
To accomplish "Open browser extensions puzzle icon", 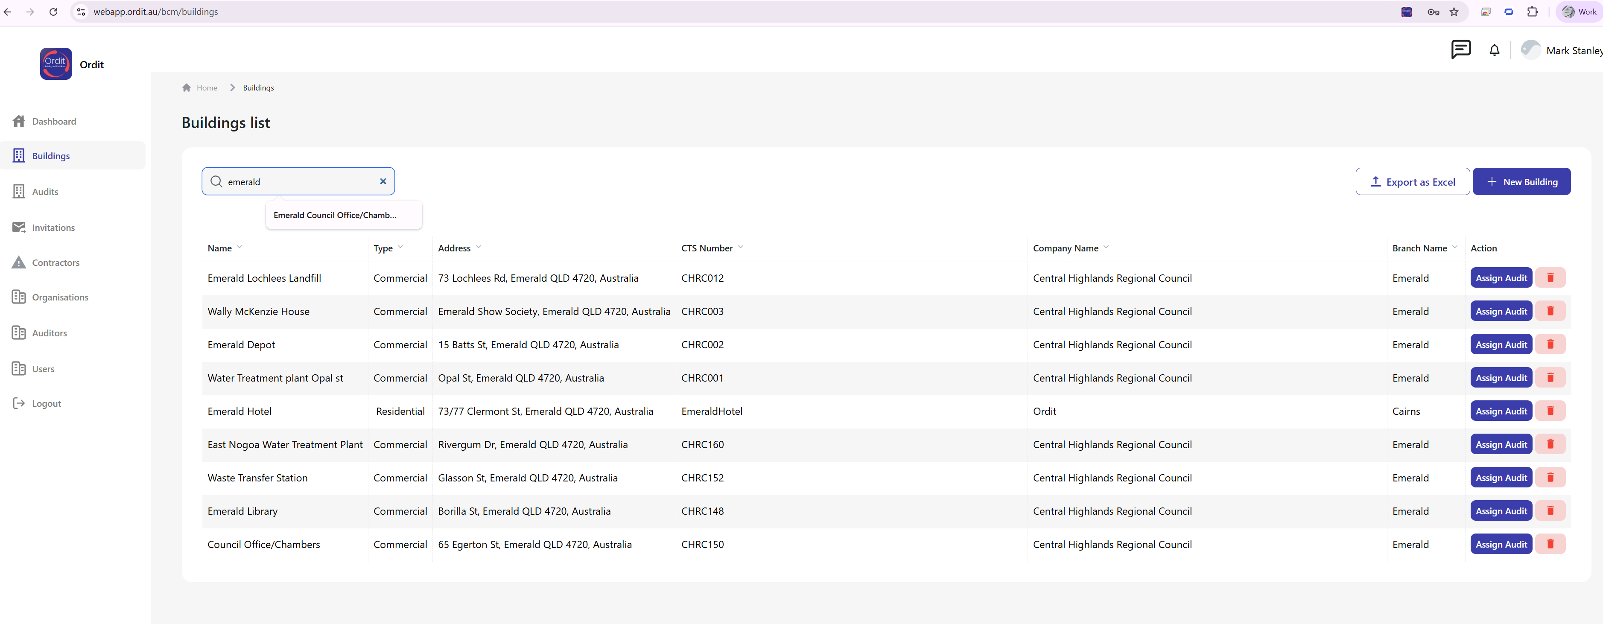I will click(x=1532, y=12).
